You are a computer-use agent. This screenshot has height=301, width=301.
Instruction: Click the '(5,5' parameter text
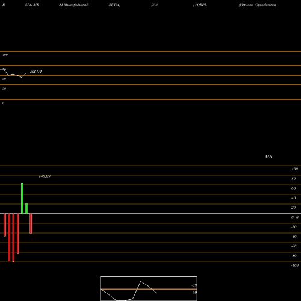[x=155, y=5]
